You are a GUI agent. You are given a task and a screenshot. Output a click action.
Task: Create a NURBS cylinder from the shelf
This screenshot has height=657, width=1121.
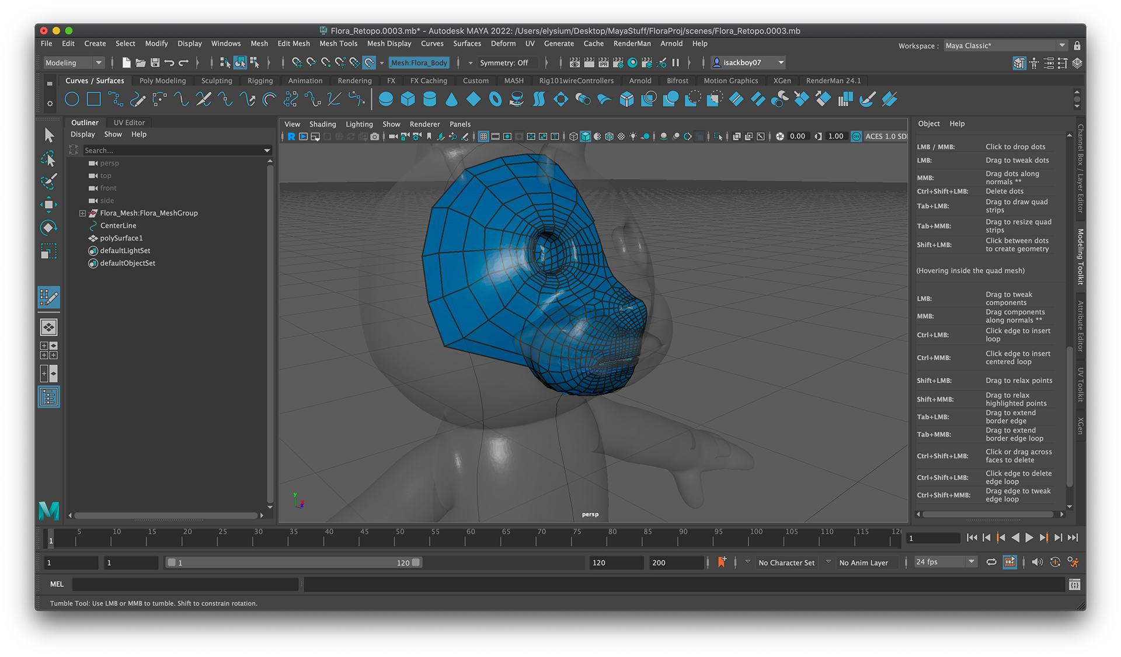[430, 99]
